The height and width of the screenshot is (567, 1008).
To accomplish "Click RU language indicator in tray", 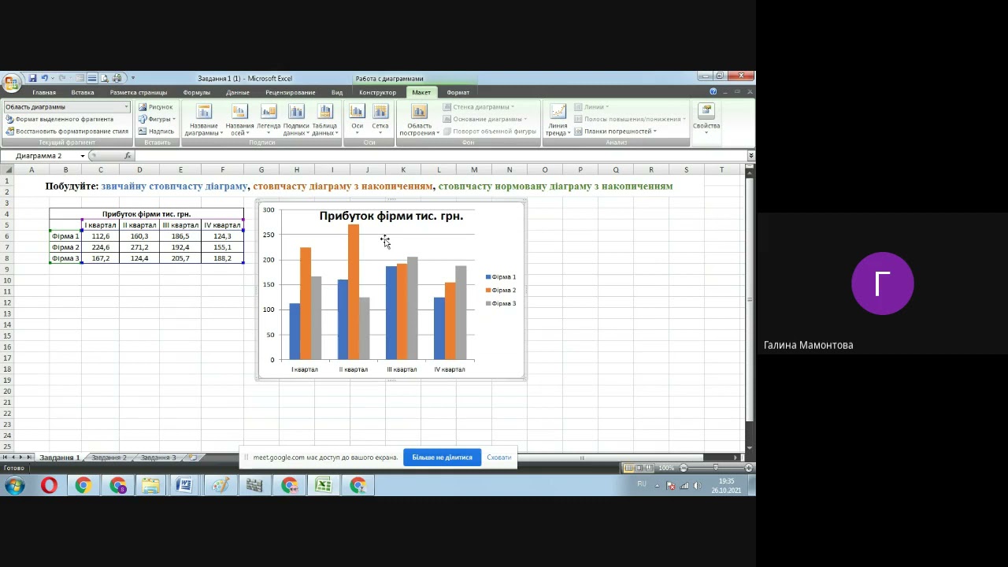I will pos(642,484).
